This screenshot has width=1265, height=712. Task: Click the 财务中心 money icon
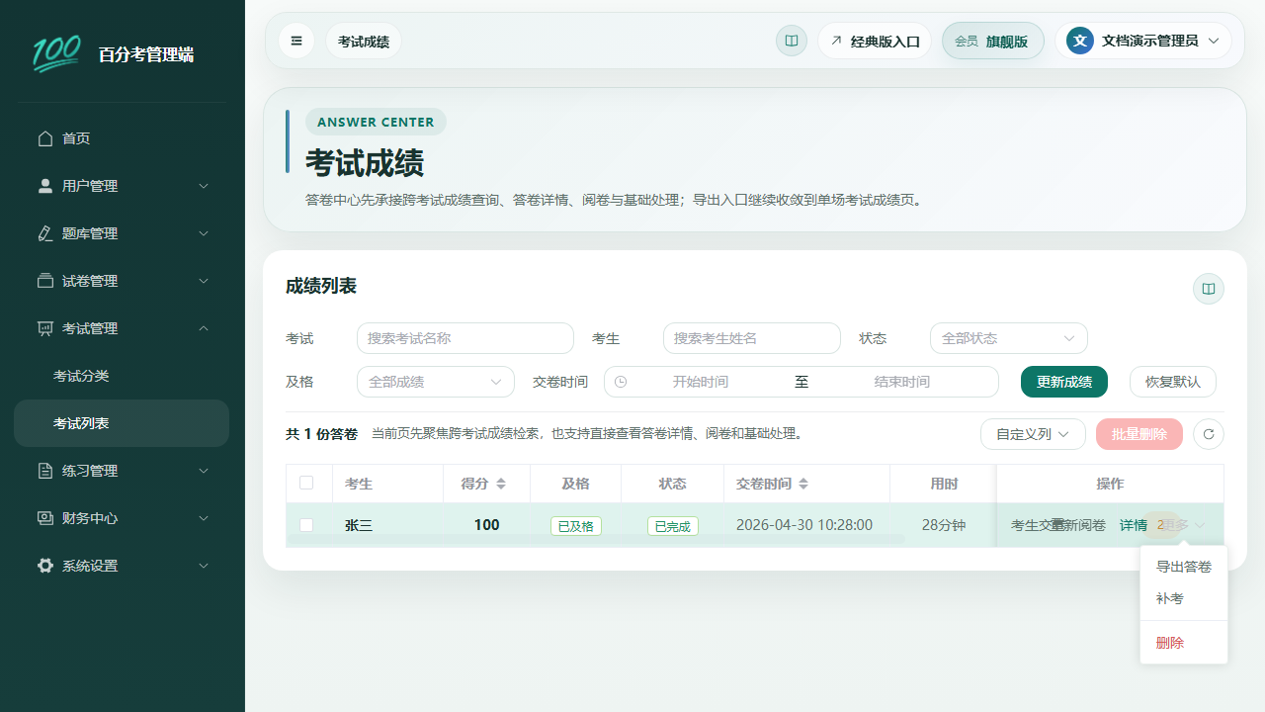[45, 518]
